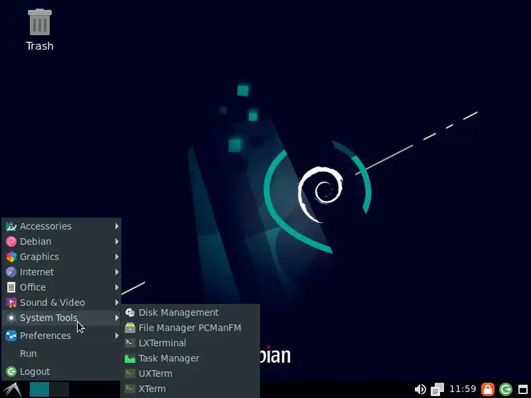Expand the arrow beside System Tools

[x=117, y=318]
